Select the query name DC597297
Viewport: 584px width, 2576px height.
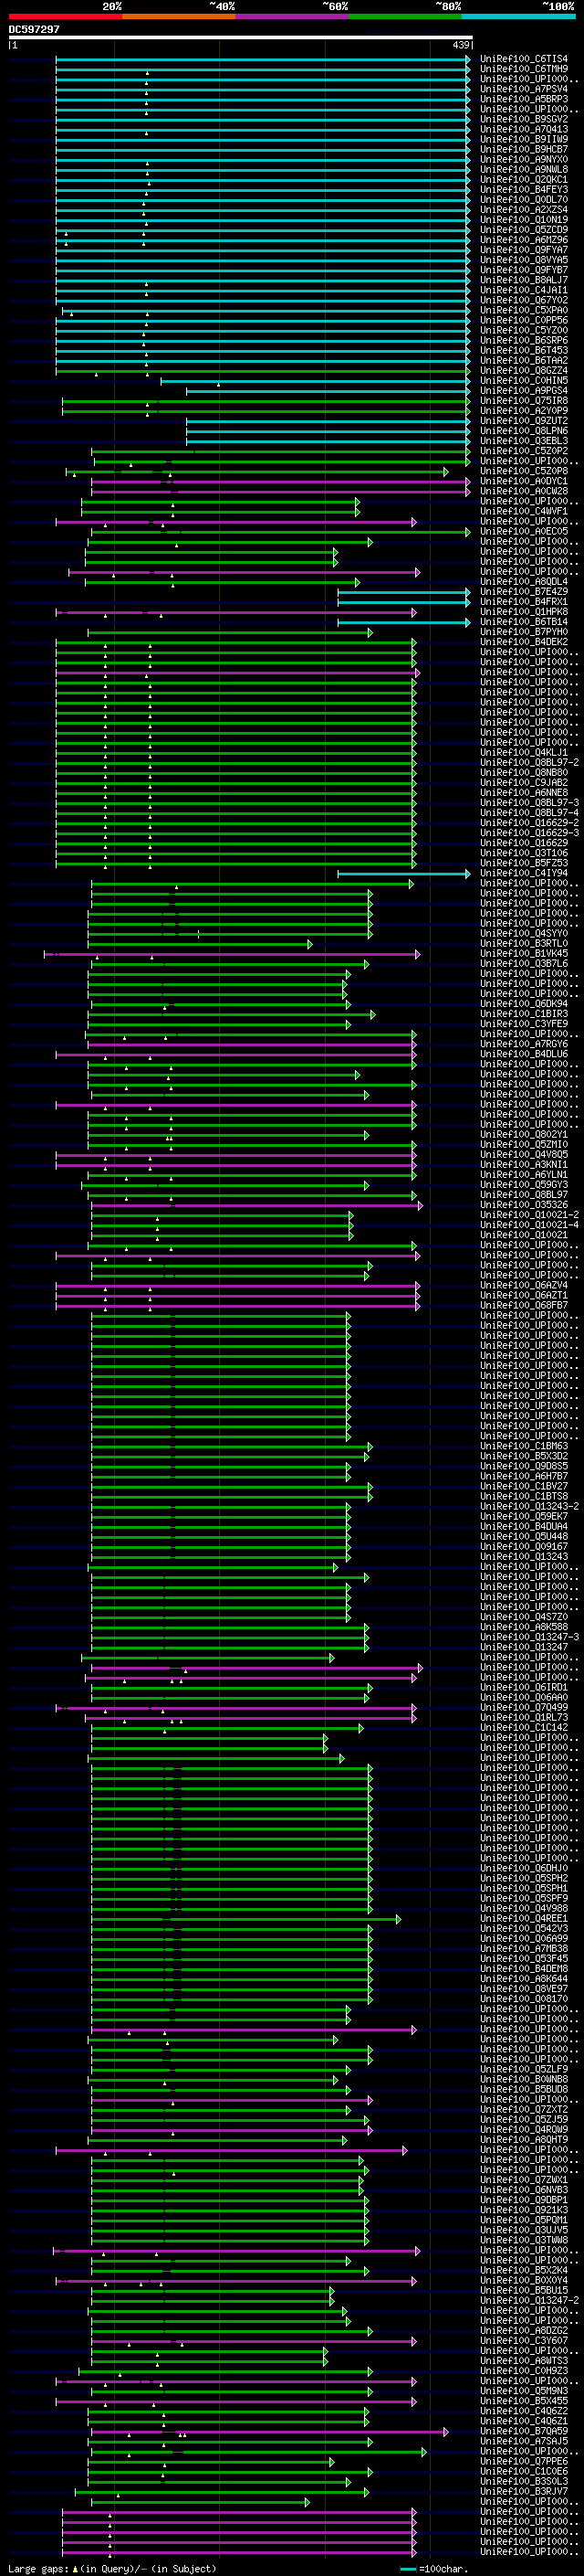click(34, 30)
